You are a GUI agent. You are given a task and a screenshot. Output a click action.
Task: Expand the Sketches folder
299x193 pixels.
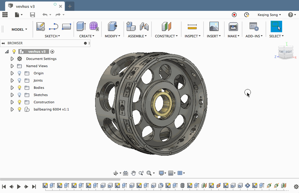12,95
